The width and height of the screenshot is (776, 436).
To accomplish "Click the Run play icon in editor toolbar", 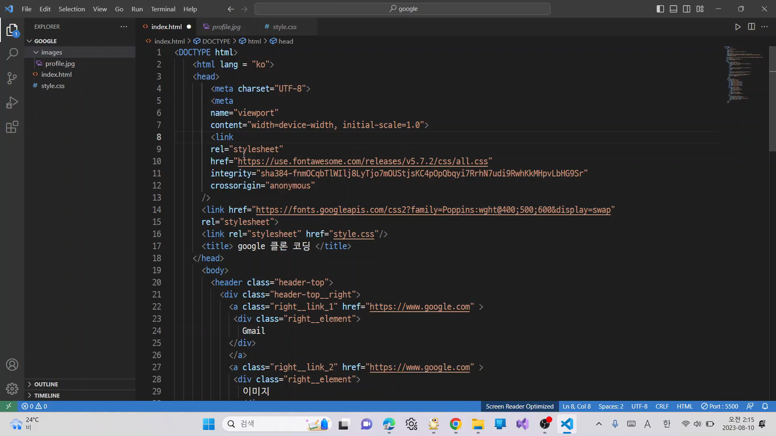I will [738, 27].
